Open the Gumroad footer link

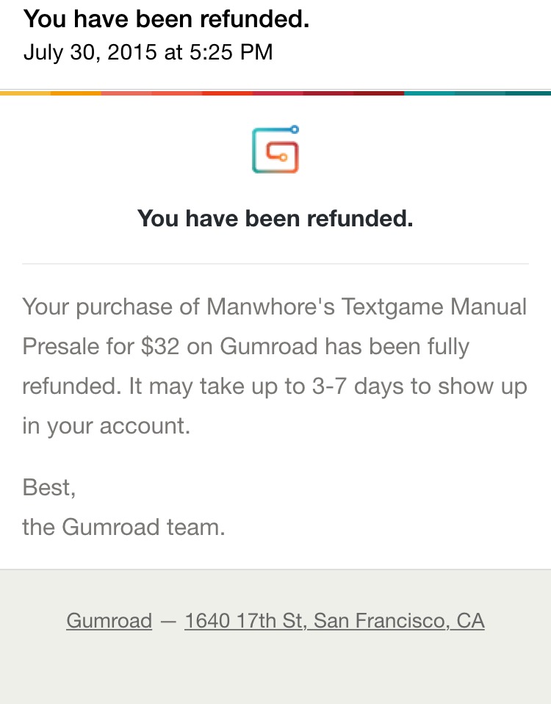(109, 621)
